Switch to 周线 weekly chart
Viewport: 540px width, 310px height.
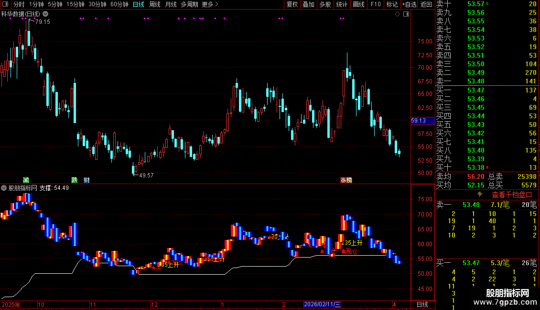tap(155, 4)
